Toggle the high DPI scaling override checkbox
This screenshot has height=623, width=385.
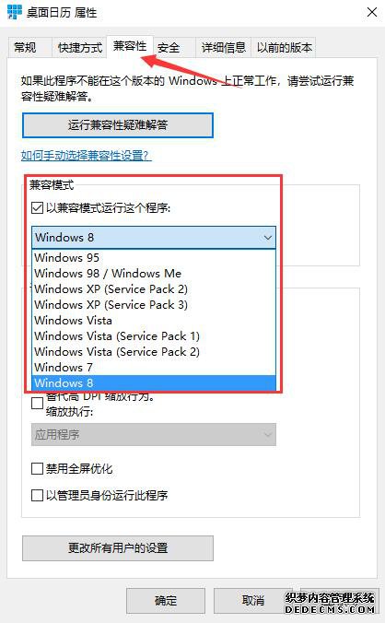(x=37, y=404)
